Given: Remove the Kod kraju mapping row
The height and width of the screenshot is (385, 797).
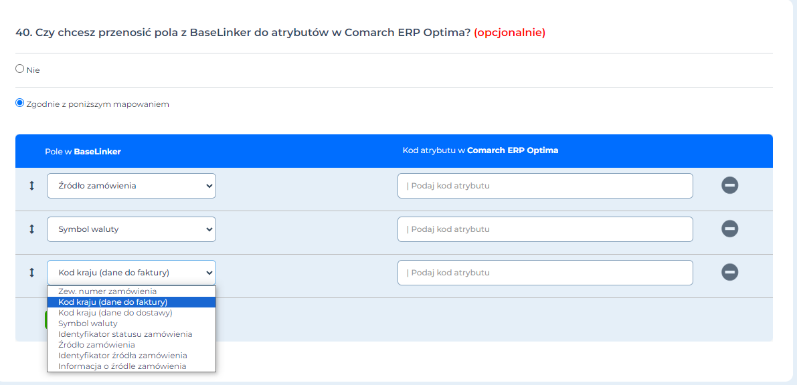Looking at the screenshot, I should (729, 273).
